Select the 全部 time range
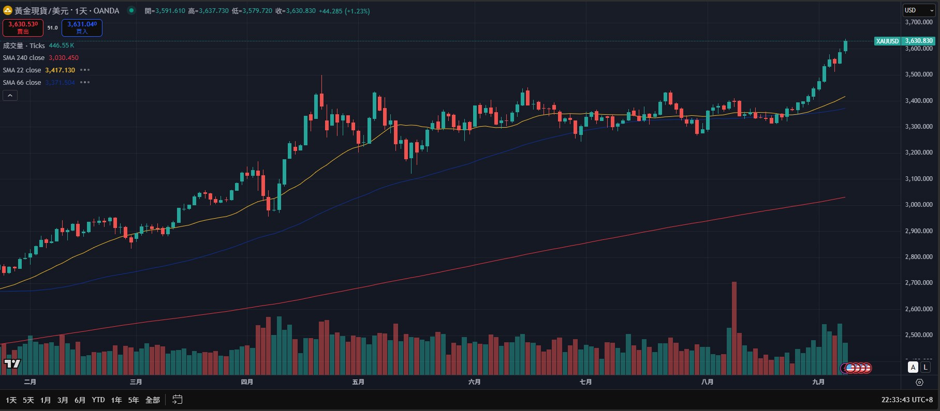 153,400
